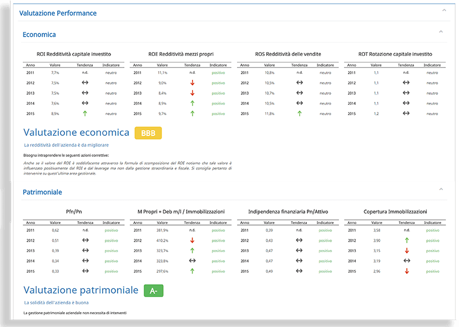Click the green A- rating badge
Viewport: 459px width, 327px height.
(154, 291)
